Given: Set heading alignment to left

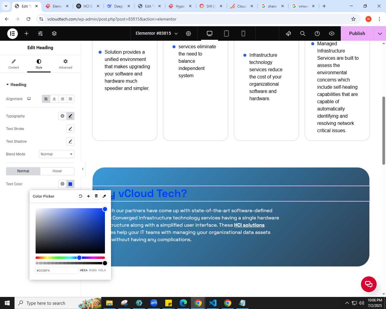Looking at the screenshot, I should point(46,99).
